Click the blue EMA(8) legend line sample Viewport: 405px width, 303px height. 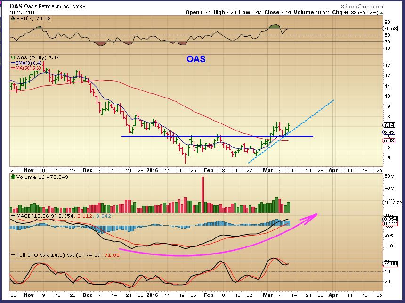click(x=13, y=63)
